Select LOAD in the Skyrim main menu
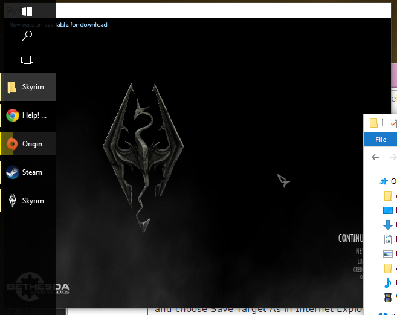This screenshot has height=315, width=397. click(360, 261)
